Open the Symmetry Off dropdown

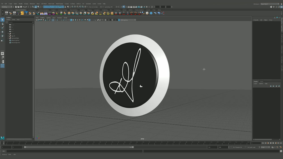[109, 7]
